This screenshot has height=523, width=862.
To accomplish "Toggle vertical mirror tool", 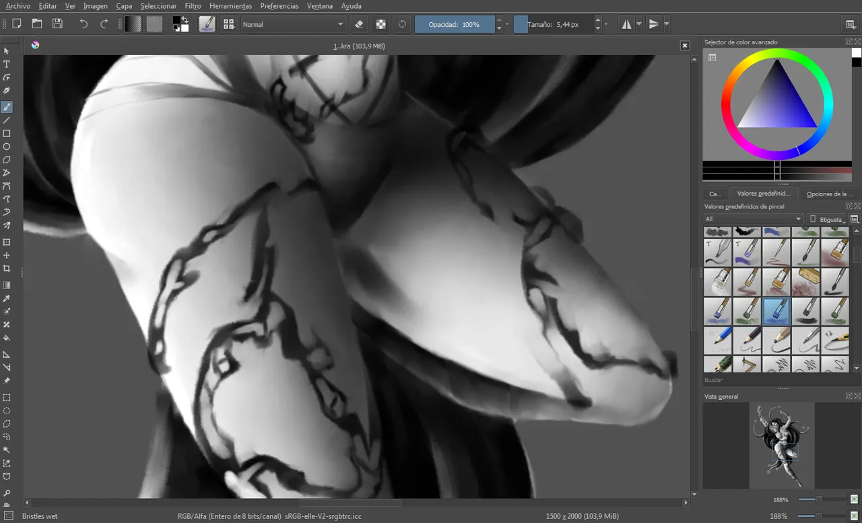I will (x=653, y=24).
